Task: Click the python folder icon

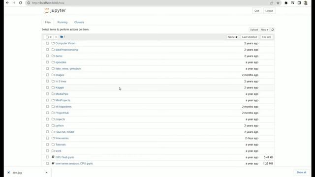Action: [x=53, y=125]
